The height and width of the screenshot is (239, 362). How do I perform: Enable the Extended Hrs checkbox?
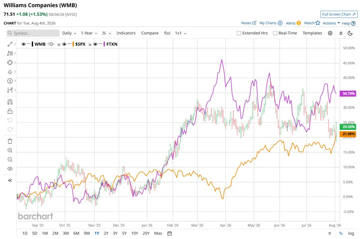239,33
